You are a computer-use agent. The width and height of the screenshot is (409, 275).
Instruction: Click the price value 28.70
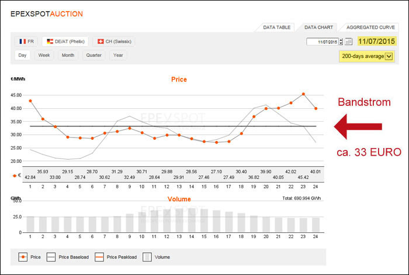pos(92,171)
